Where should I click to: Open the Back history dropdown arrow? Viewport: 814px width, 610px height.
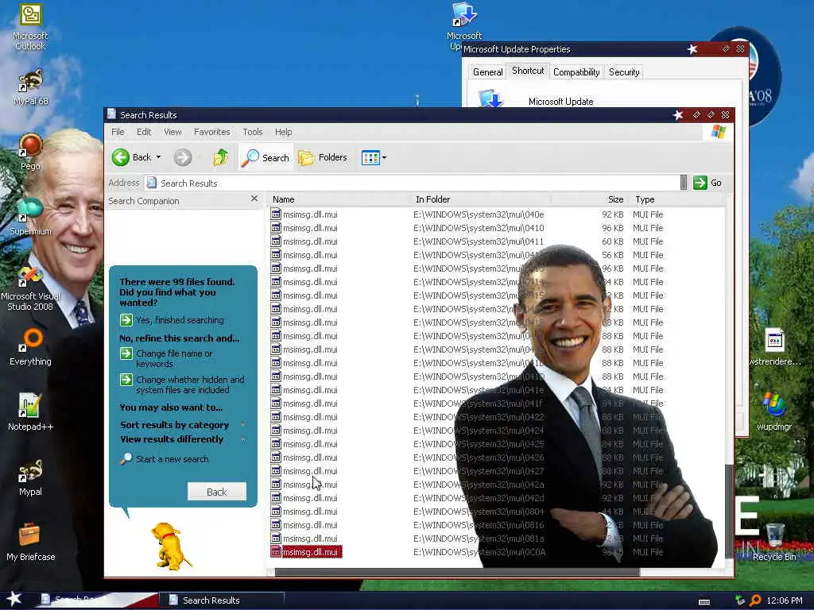[158, 157]
